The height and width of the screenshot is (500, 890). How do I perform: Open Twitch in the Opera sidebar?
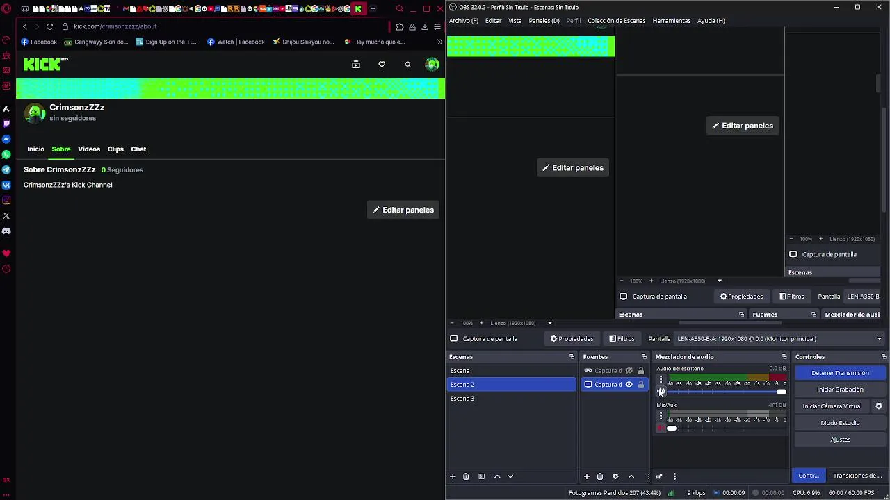pyautogui.click(x=6, y=124)
